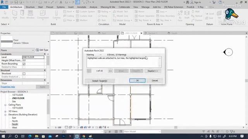Viewport: 248px width, 139px height.
Task: Open the Properties help link
Action: (8, 87)
